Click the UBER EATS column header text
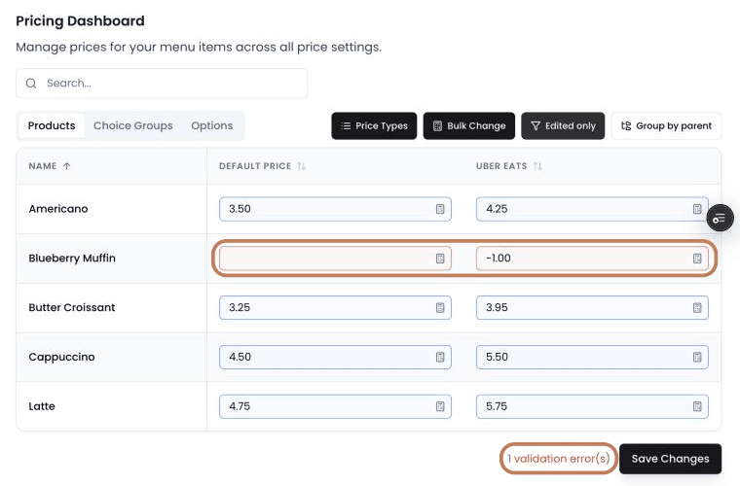Image resolution: width=740 pixels, height=486 pixels. (x=501, y=166)
